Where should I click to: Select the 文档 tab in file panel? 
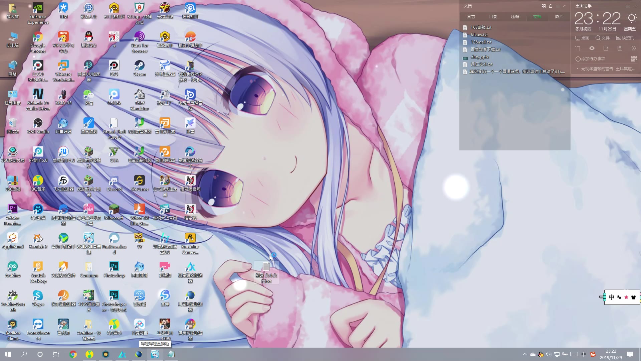coord(537,17)
